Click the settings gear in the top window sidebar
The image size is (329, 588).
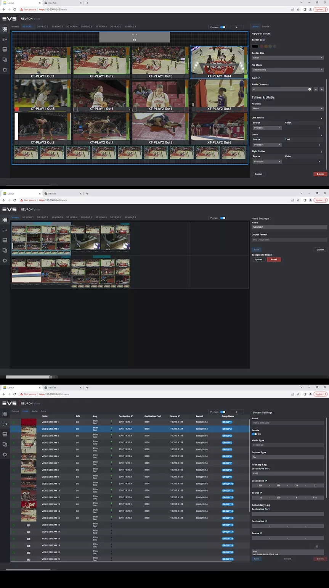point(5,70)
